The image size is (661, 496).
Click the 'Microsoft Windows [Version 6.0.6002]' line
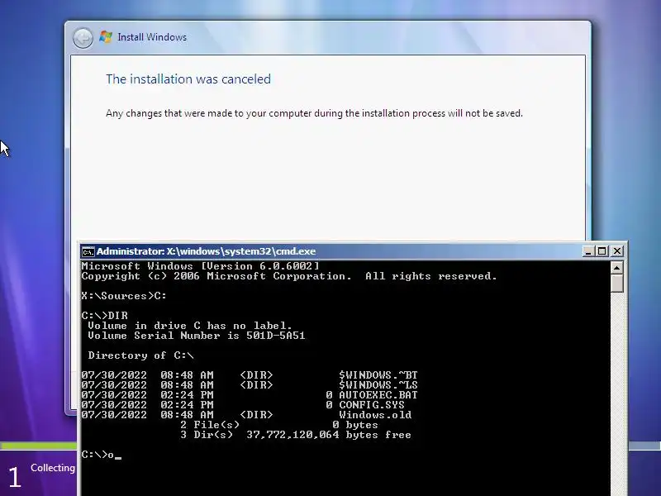click(x=200, y=266)
